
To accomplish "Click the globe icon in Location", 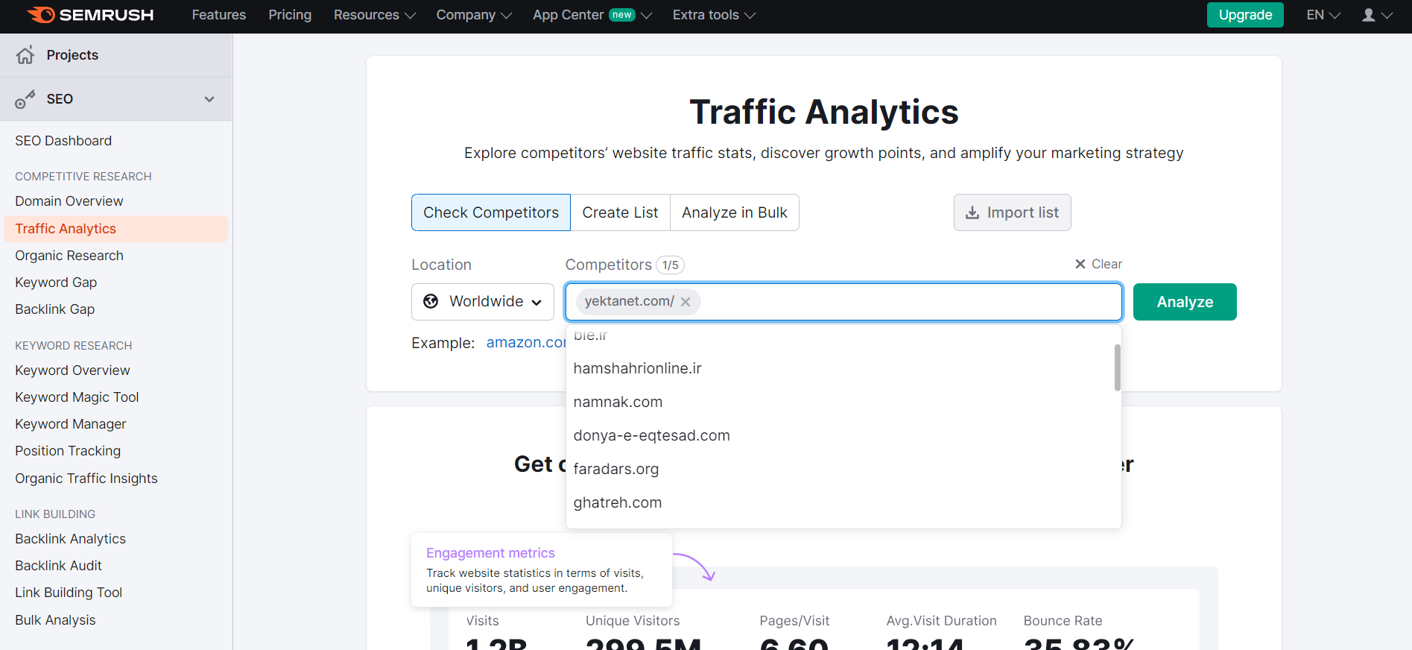I will coord(431,301).
